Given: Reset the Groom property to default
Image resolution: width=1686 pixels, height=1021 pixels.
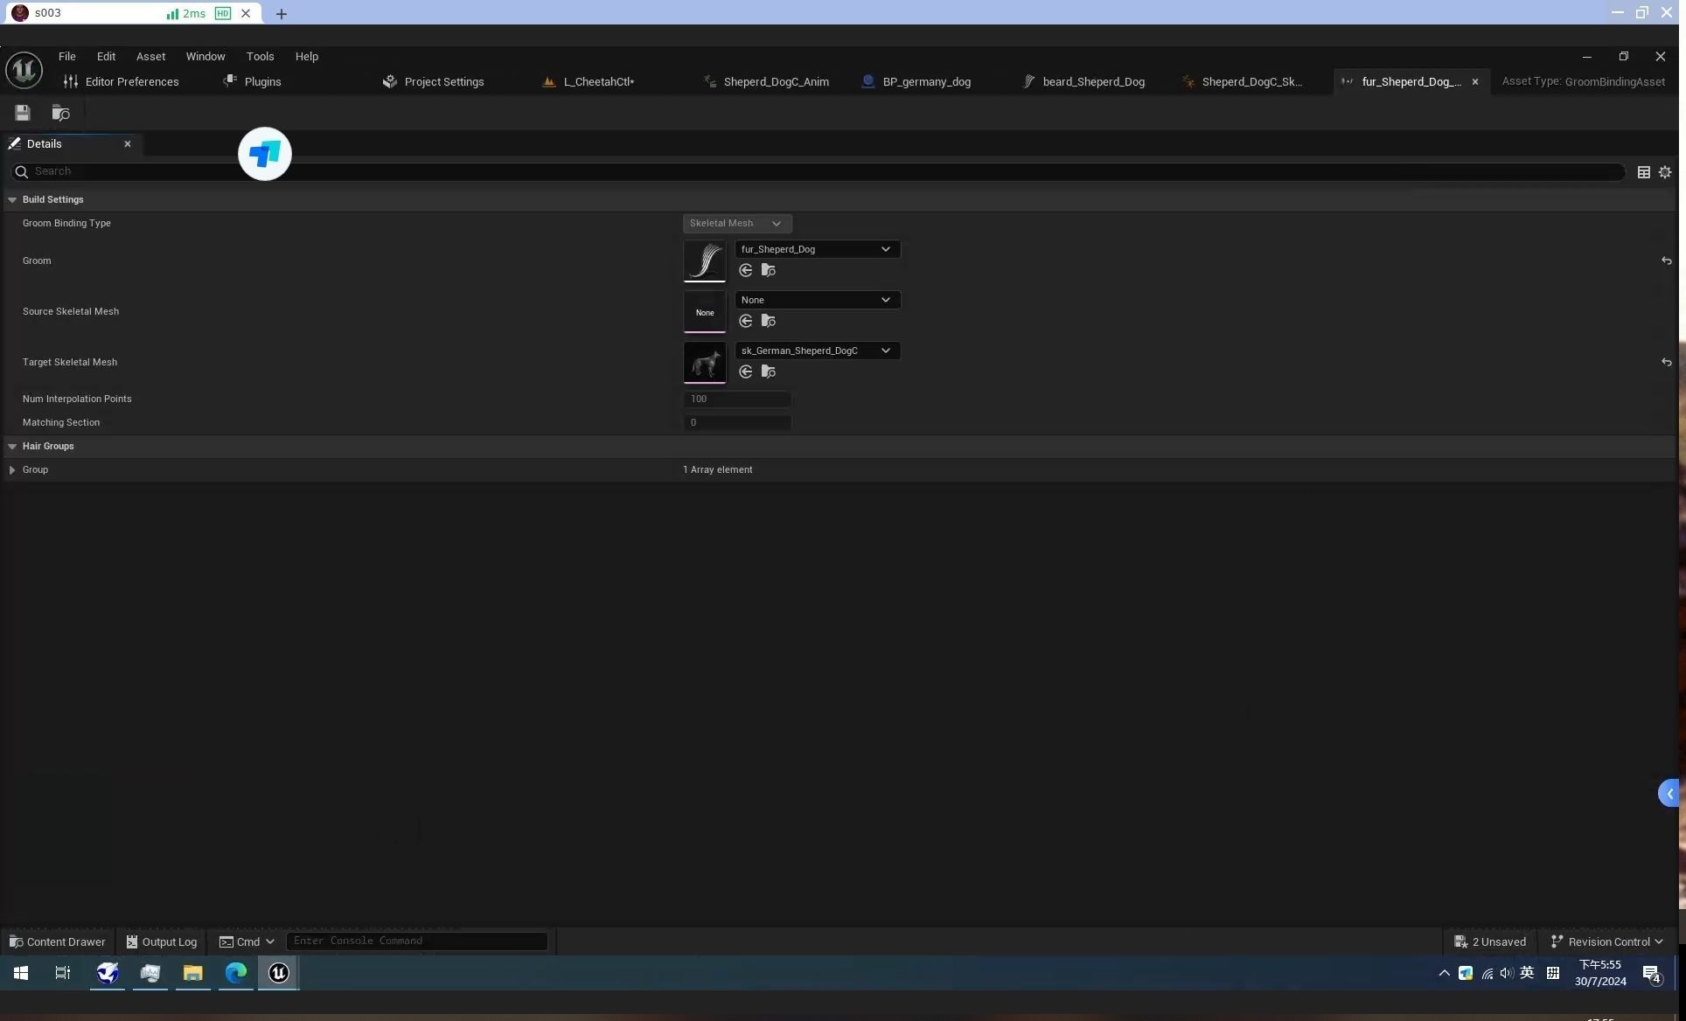Looking at the screenshot, I should [x=1666, y=261].
